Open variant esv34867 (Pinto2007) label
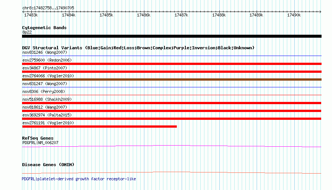Image resolution: width=332 pixels, height=190 pixels. (45, 68)
